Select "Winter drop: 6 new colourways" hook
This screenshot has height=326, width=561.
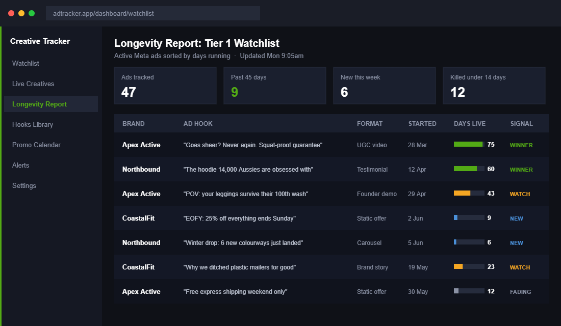click(243, 242)
